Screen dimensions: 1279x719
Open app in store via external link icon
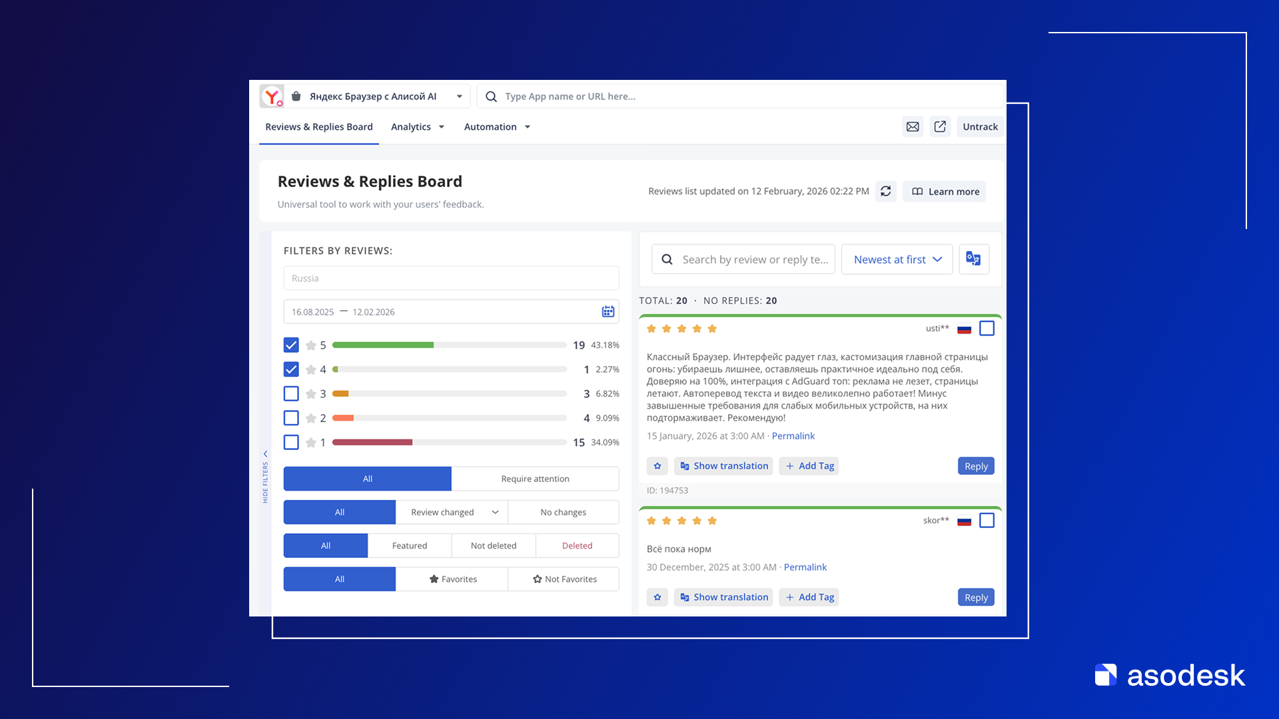(x=940, y=126)
